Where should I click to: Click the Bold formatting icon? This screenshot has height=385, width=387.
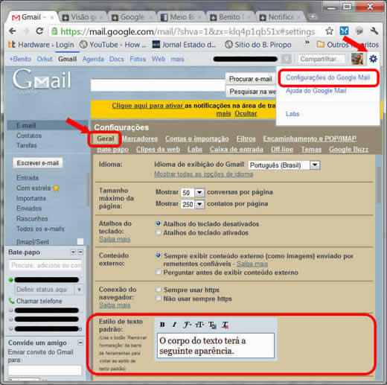[162, 325]
